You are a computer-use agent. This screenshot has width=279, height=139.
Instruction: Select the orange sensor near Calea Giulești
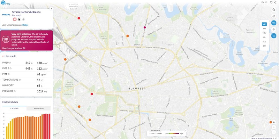point(65,59)
